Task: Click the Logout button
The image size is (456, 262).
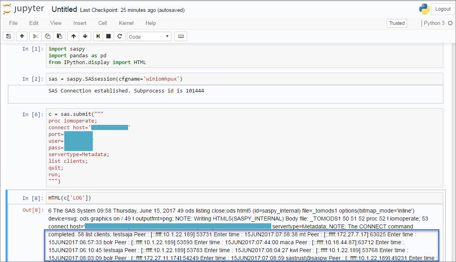Action: 443,9
